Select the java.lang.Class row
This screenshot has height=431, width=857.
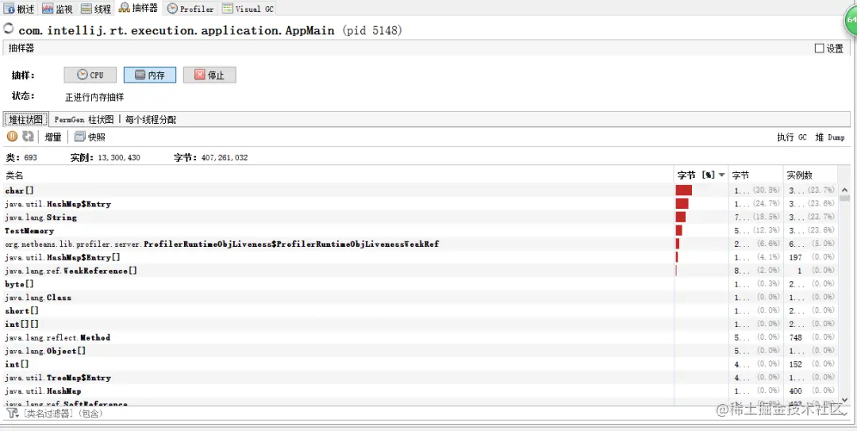coord(420,298)
